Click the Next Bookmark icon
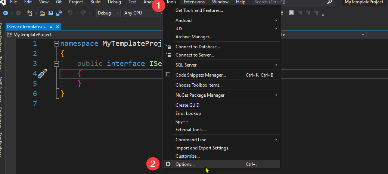Viewport: 388px width, 174px height. pos(308,13)
